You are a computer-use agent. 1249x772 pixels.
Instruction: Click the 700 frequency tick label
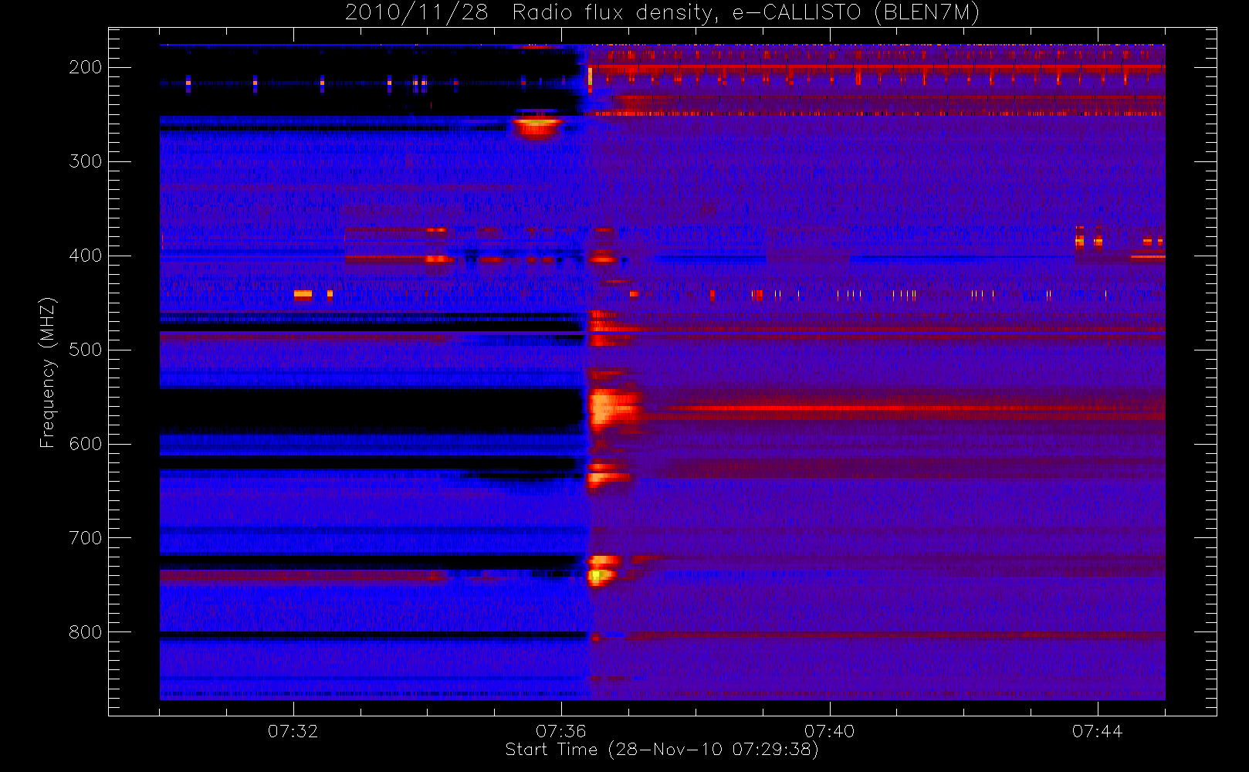tap(85, 538)
